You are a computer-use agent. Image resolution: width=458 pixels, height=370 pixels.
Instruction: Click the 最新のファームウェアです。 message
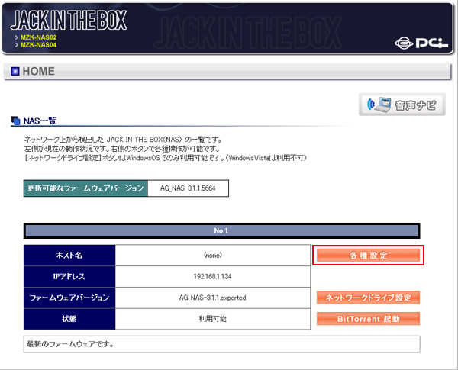tap(70, 344)
